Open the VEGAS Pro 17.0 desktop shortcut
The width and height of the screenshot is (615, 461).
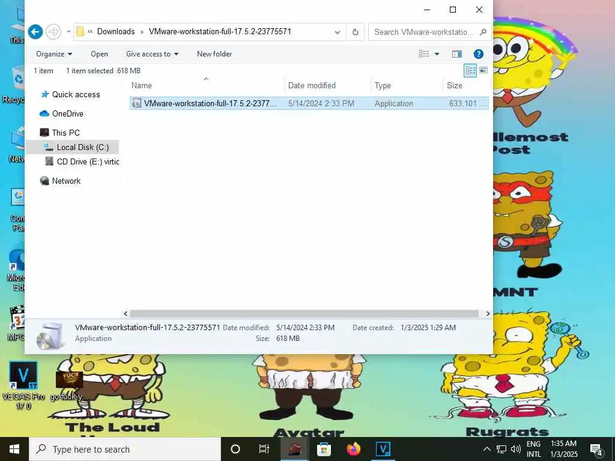click(23, 385)
